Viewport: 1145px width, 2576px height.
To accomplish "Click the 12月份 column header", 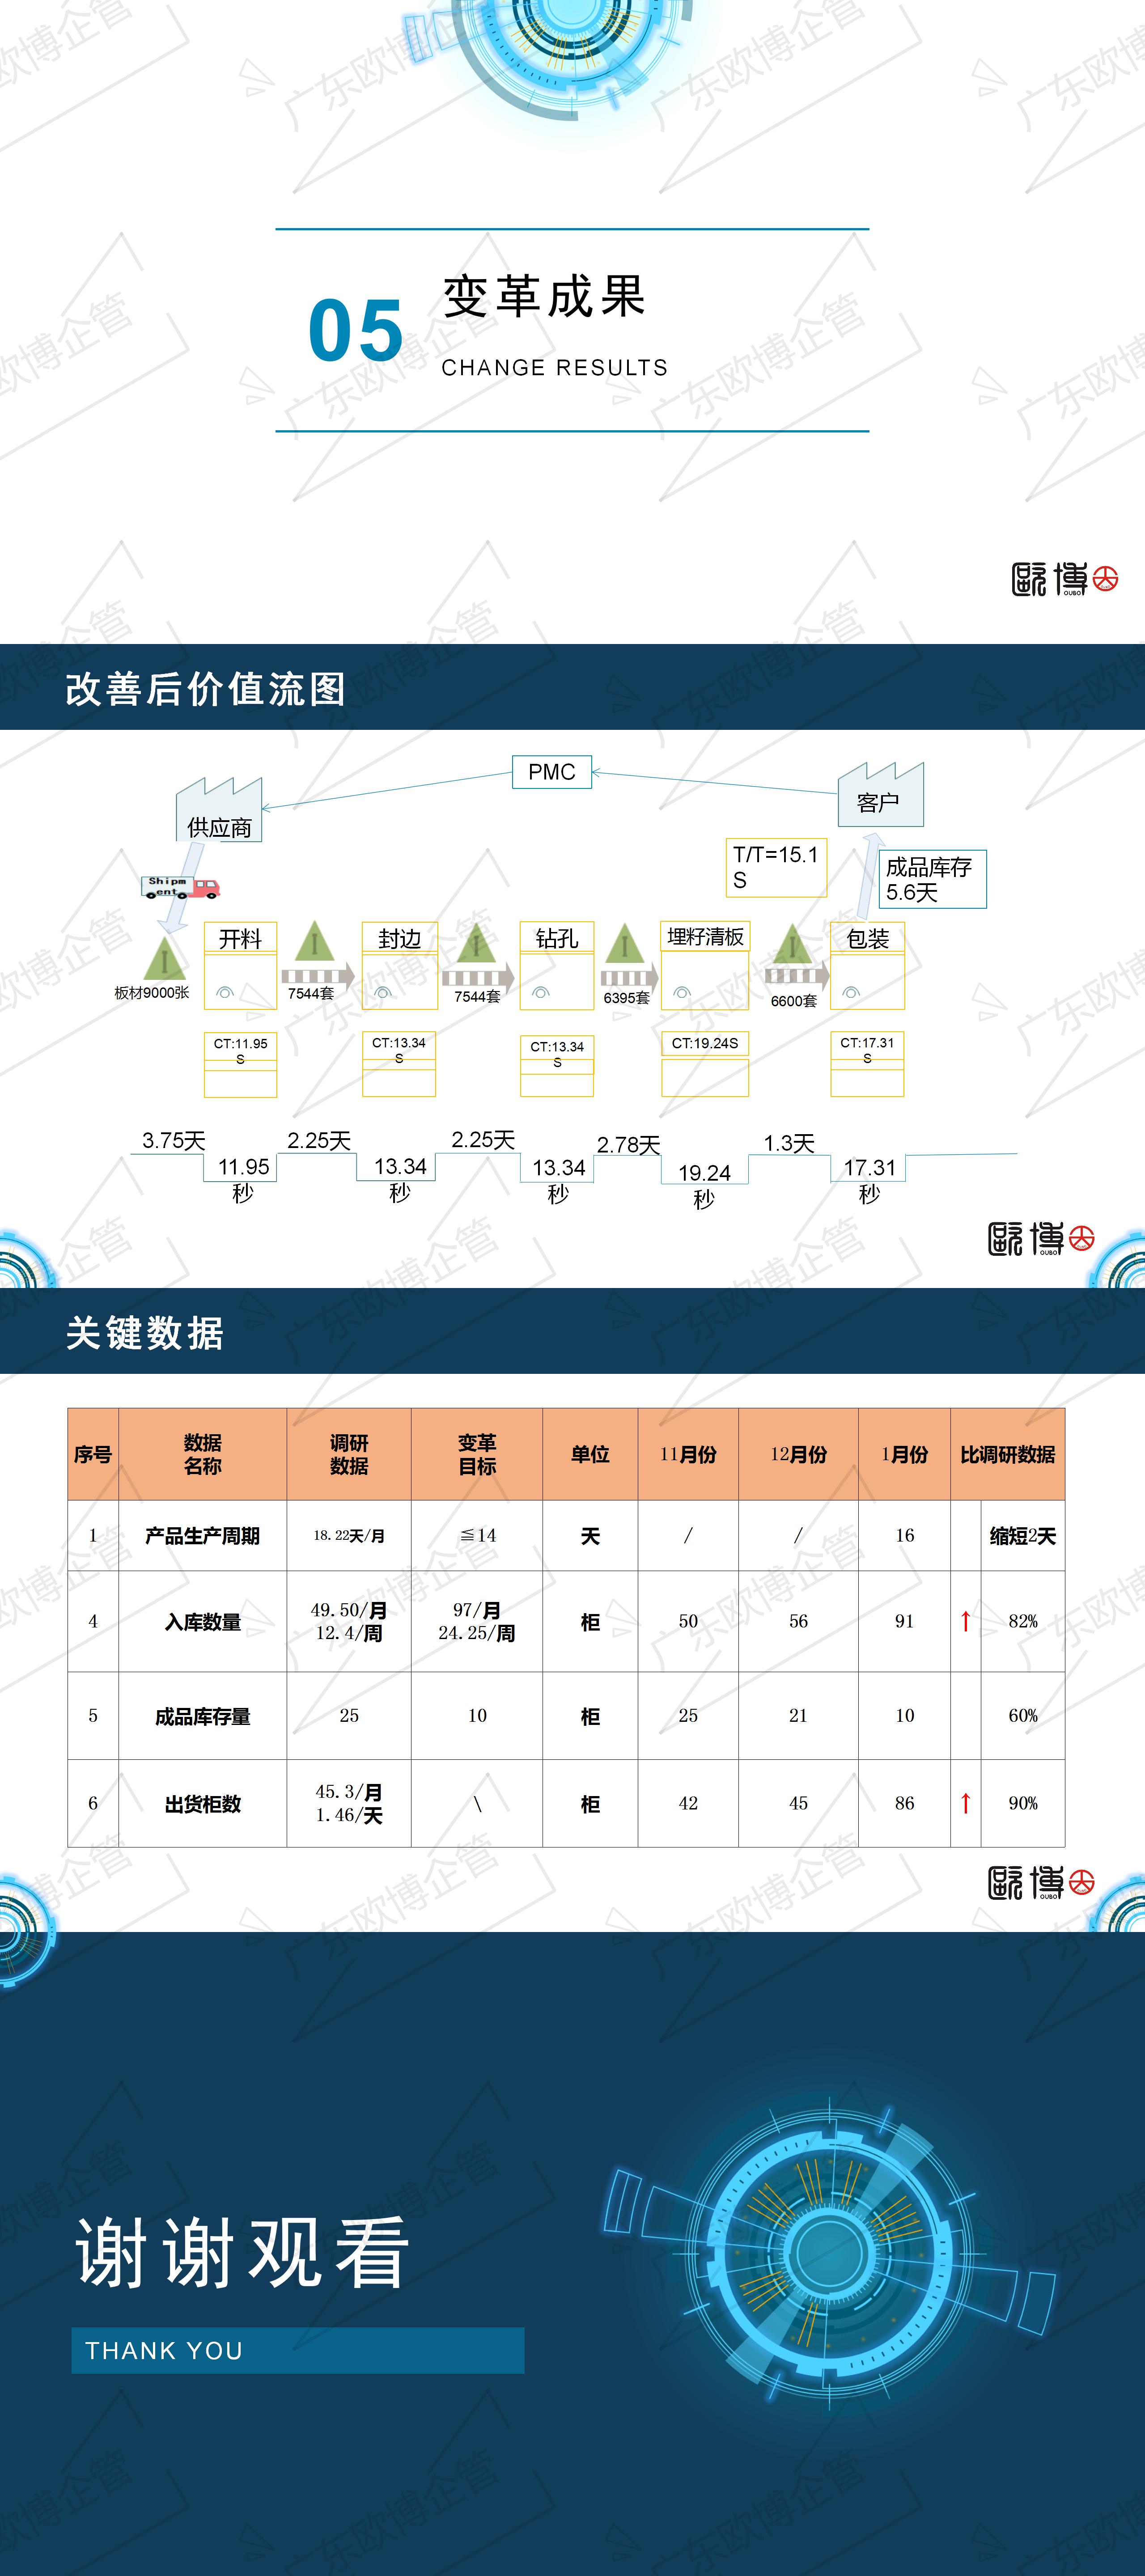I will click(798, 1454).
